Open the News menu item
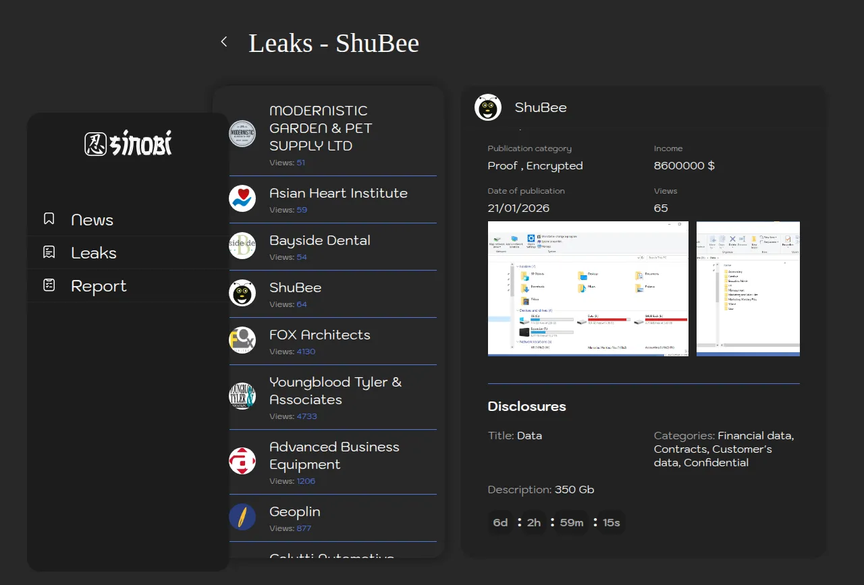864x585 pixels. (x=92, y=220)
